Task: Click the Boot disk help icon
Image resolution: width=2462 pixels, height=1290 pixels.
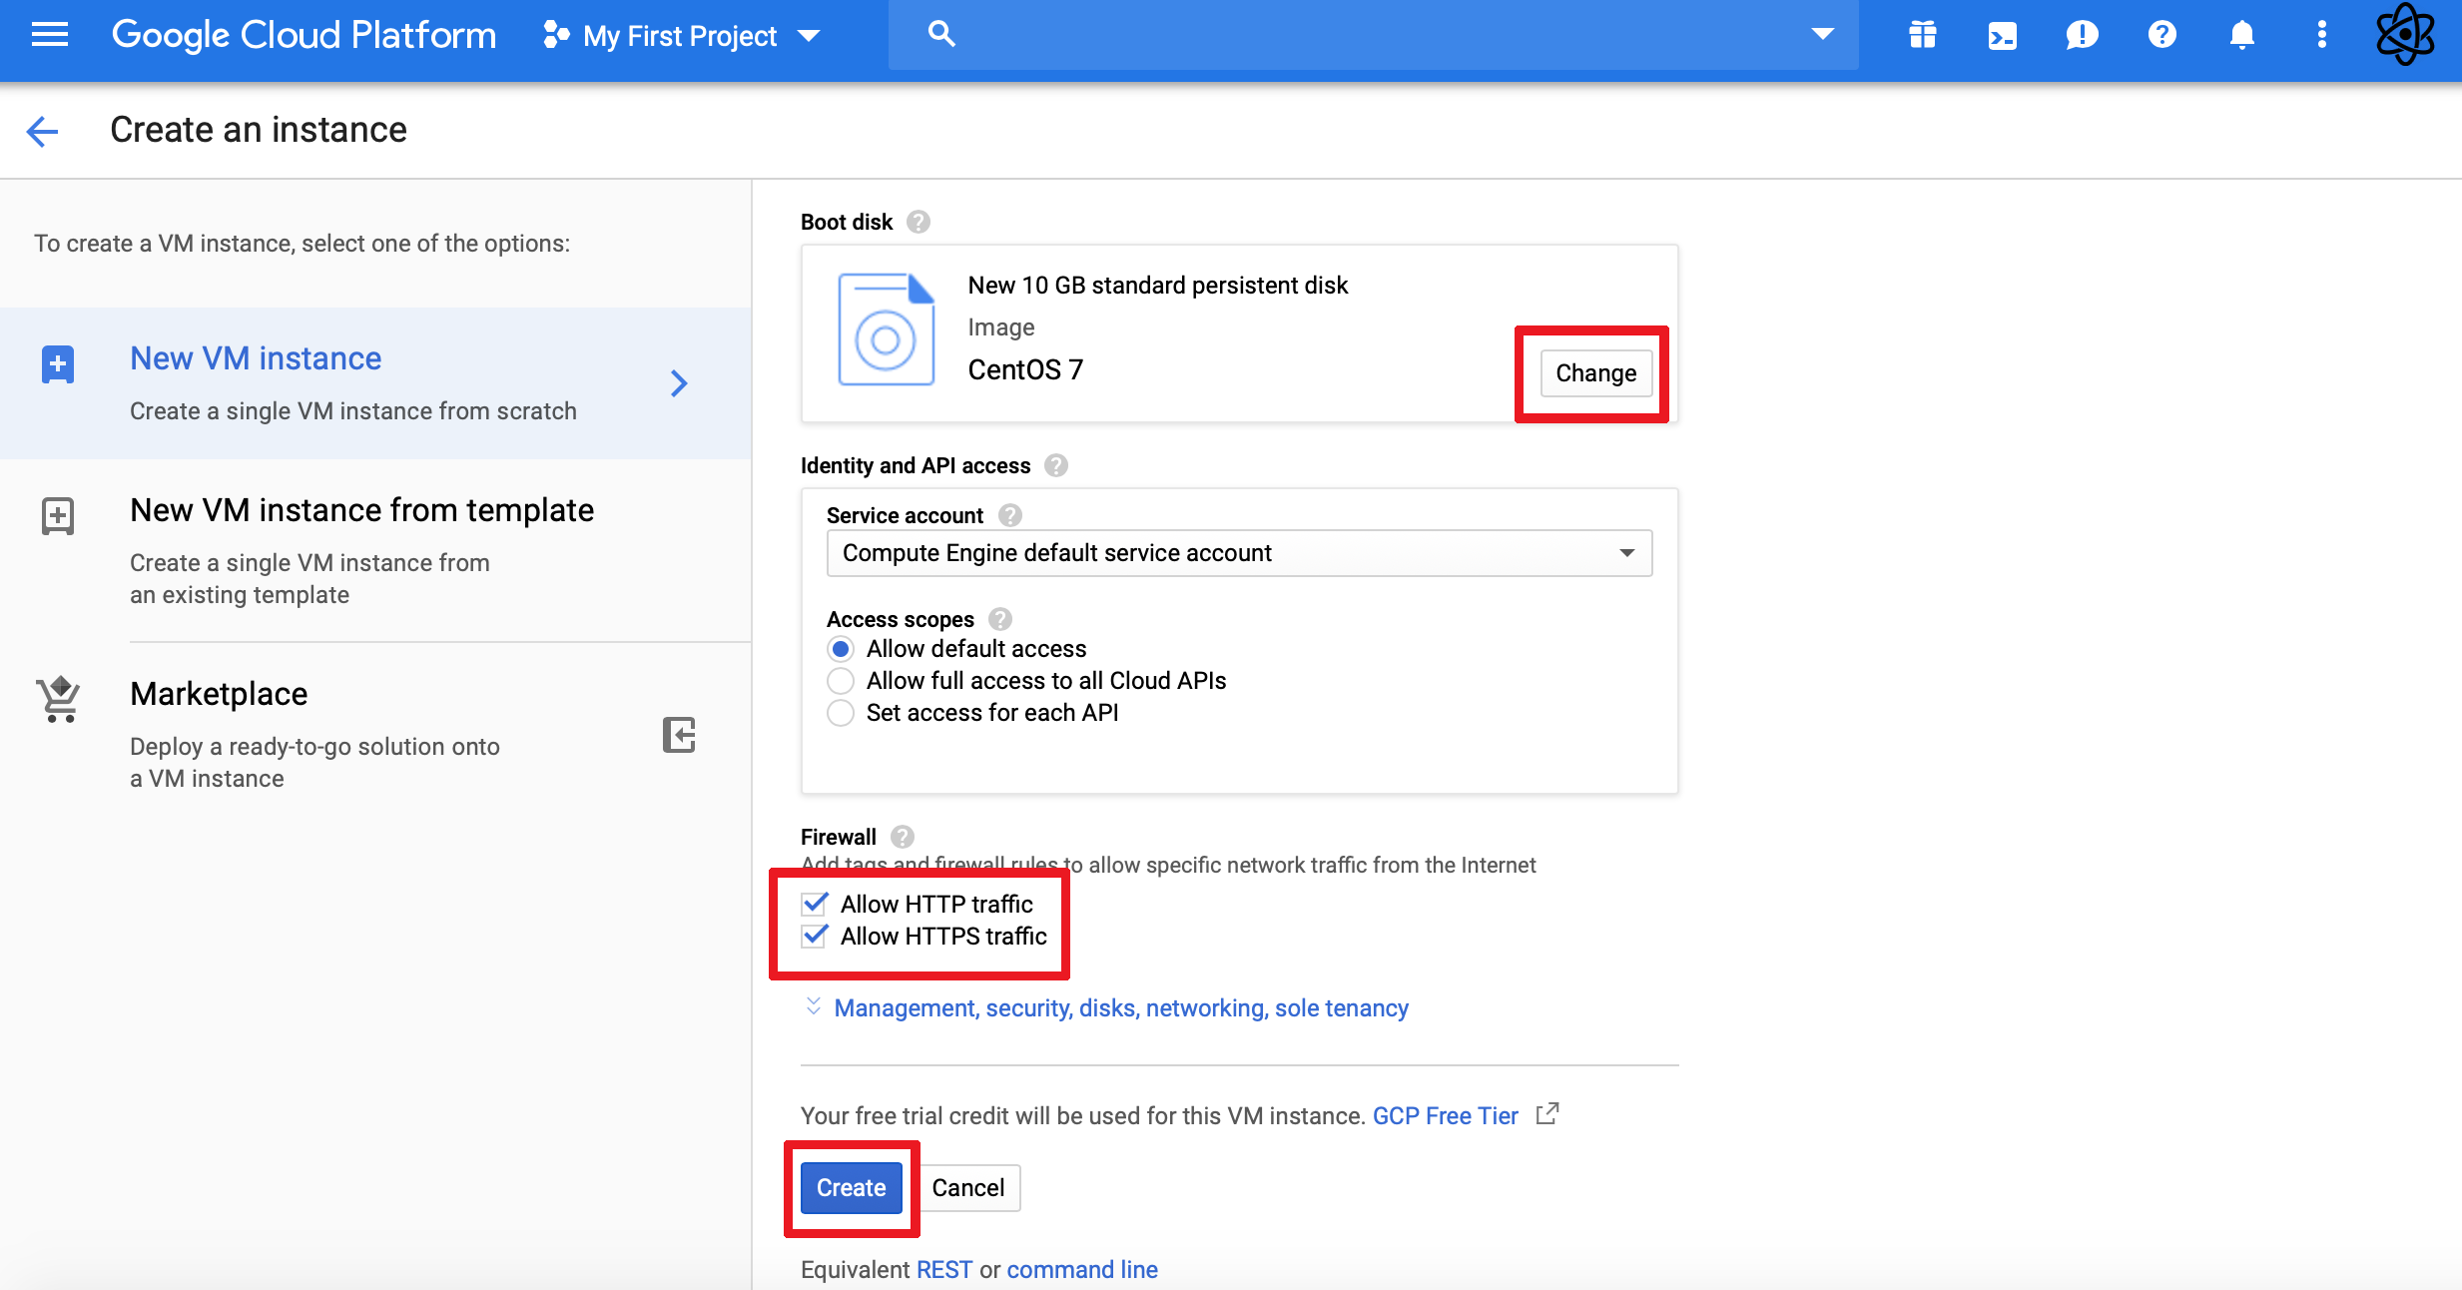Action: [x=919, y=222]
